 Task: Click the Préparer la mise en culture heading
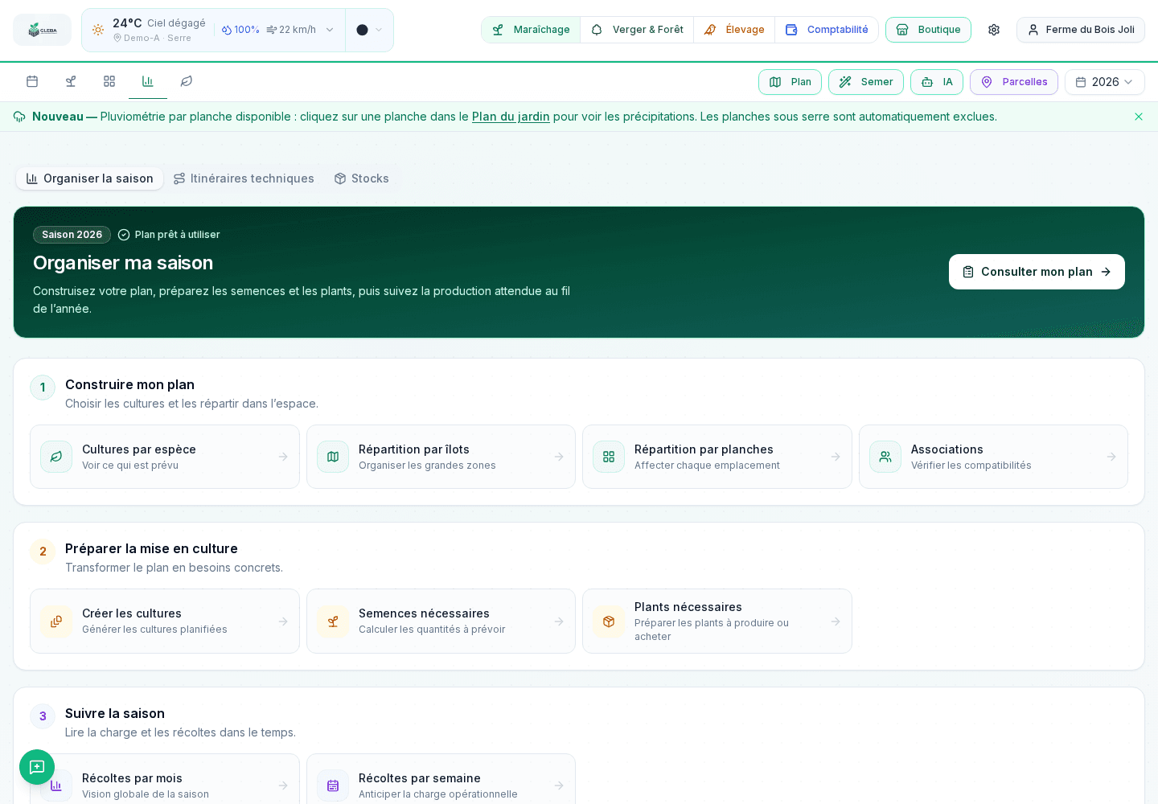tap(151, 548)
